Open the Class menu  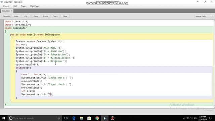(6, 6)
